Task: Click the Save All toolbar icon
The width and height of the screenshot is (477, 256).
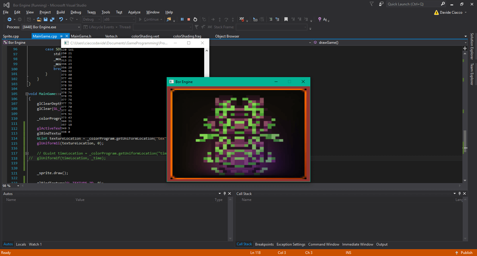Action: click(52, 19)
